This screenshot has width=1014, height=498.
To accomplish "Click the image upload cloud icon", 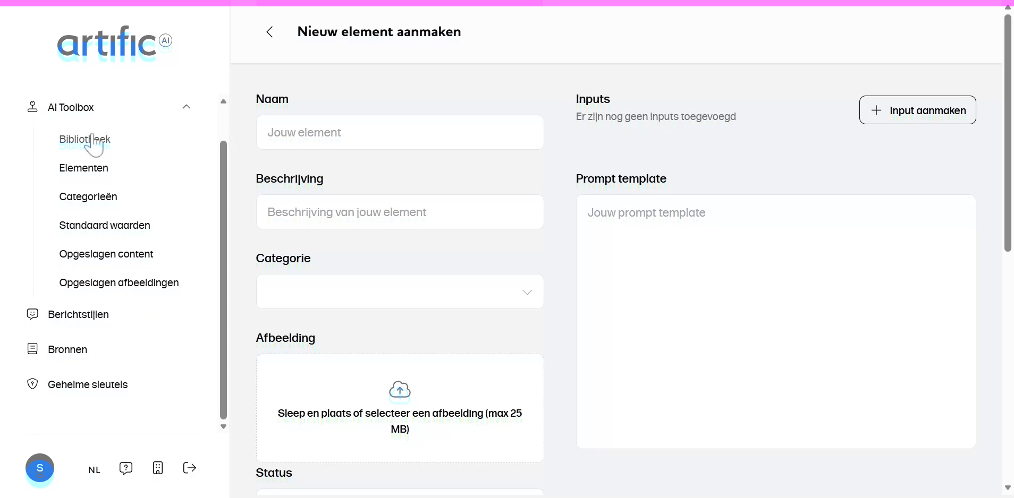I will (x=400, y=391).
